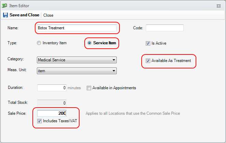The height and width of the screenshot is (143, 226).
Task: Enable Available in Appointments checkbox
Action: [89, 88]
